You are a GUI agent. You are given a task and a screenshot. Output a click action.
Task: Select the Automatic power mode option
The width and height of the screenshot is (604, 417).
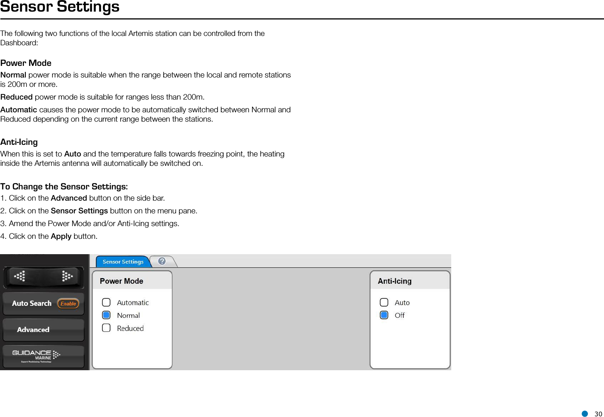[106, 302]
